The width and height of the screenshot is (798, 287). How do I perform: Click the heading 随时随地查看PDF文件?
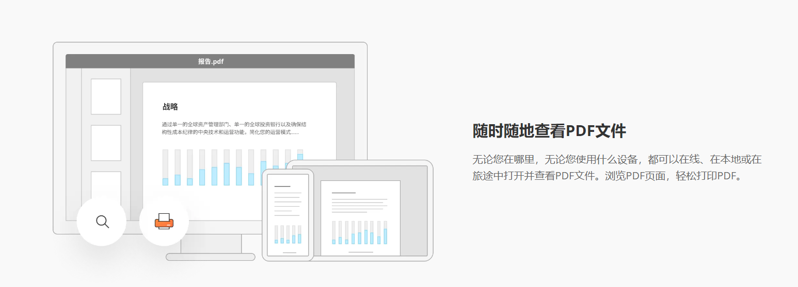pyautogui.click(x=549, y=131)
